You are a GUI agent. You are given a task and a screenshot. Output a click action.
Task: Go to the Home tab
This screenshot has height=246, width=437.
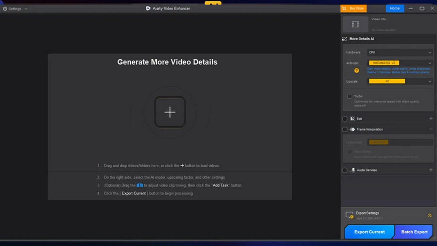(x=395, y=8)
